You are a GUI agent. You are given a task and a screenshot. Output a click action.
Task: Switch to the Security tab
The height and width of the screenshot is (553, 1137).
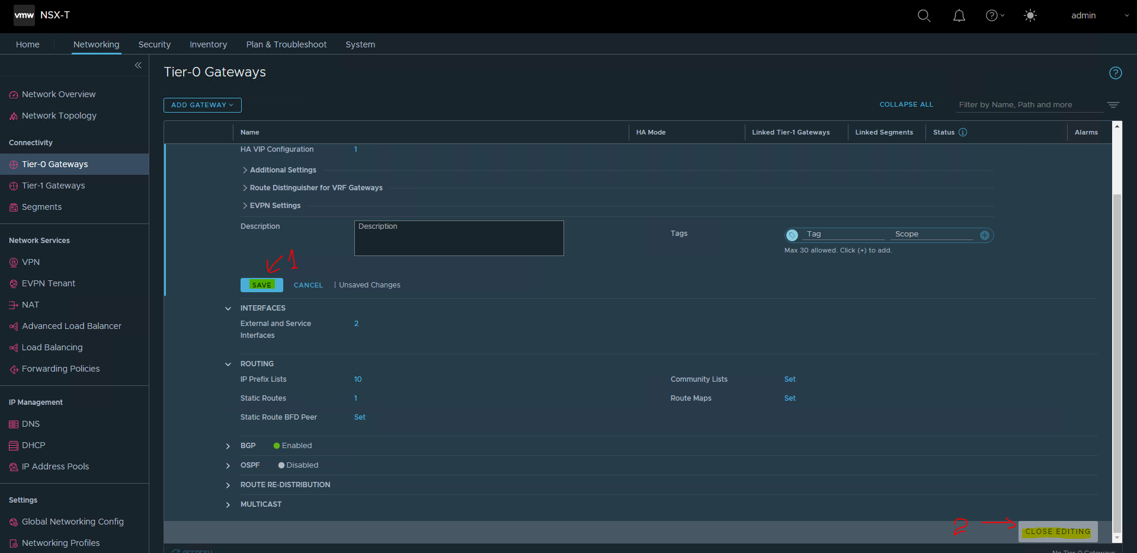coord(155,44)
